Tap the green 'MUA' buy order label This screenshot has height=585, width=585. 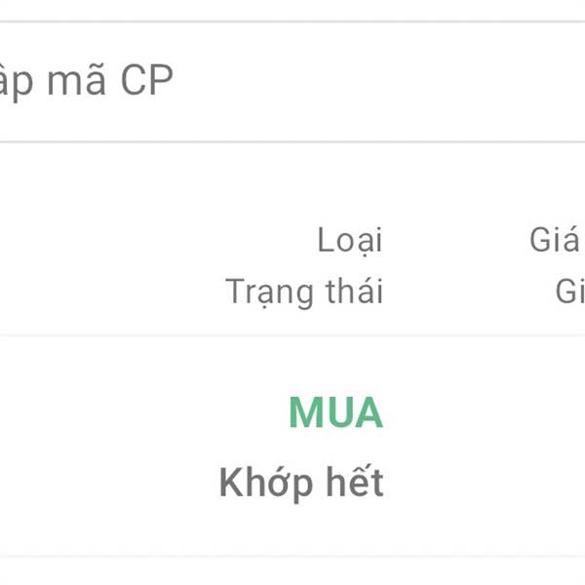click(x=335, y=412)
